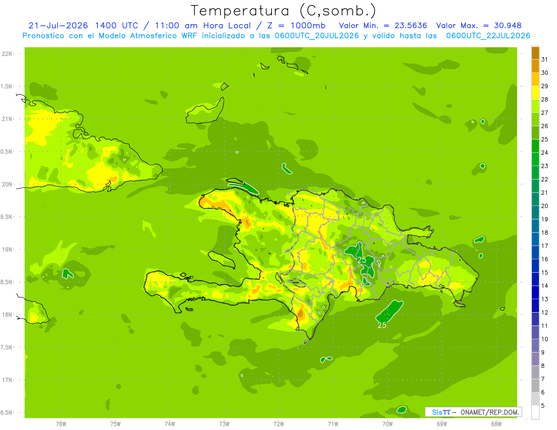The height and width of the screenshot is (430, 557).
Task: Click the 74W longitude label
Action: (169, 424)
